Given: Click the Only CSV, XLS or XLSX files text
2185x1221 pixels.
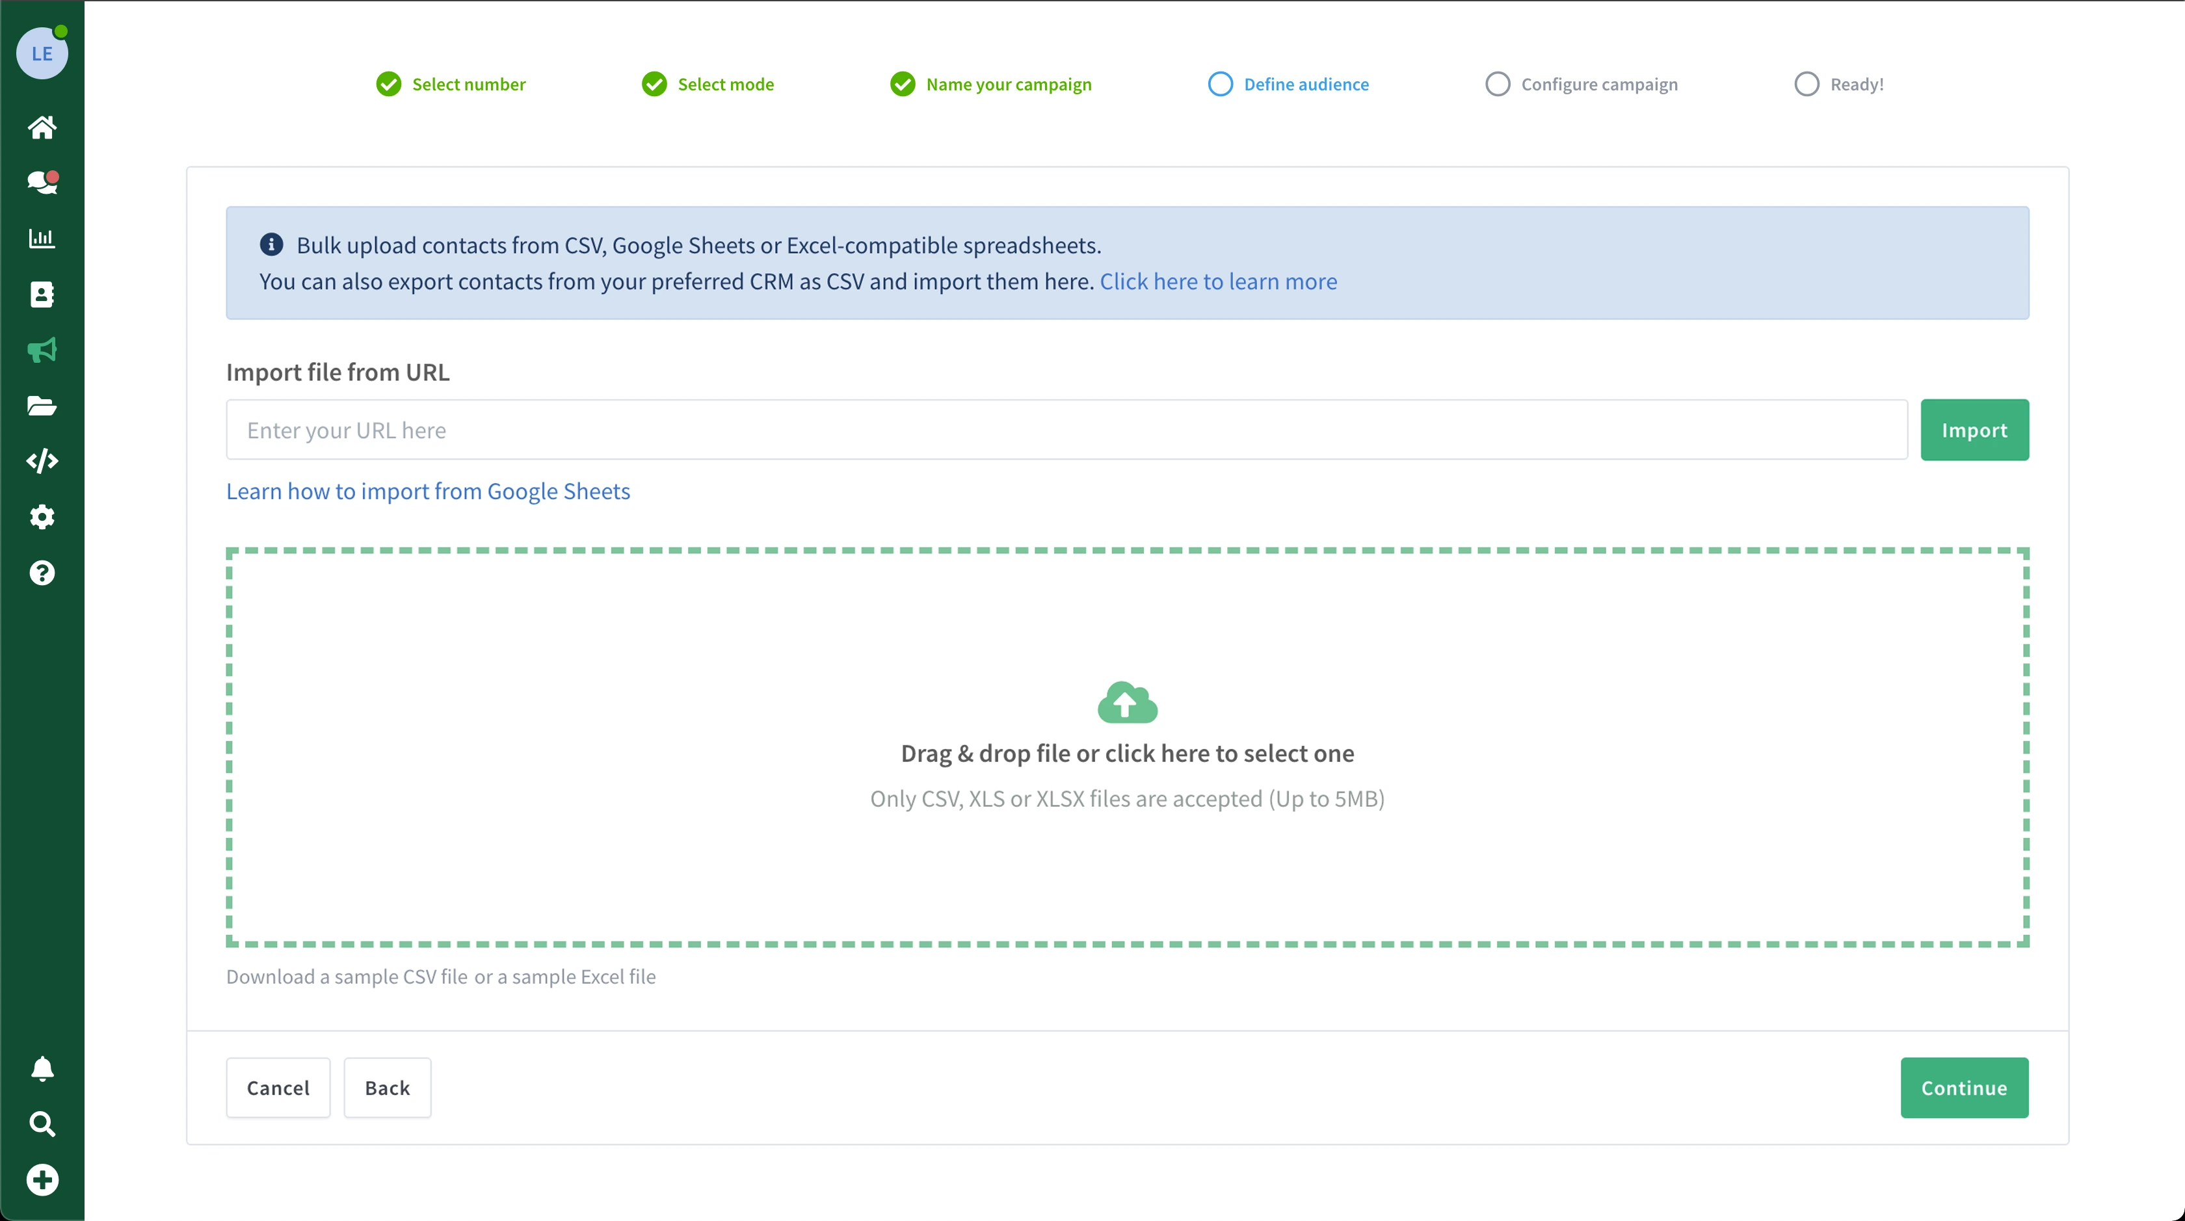Looking at the screenshot, I should 1127,799.
